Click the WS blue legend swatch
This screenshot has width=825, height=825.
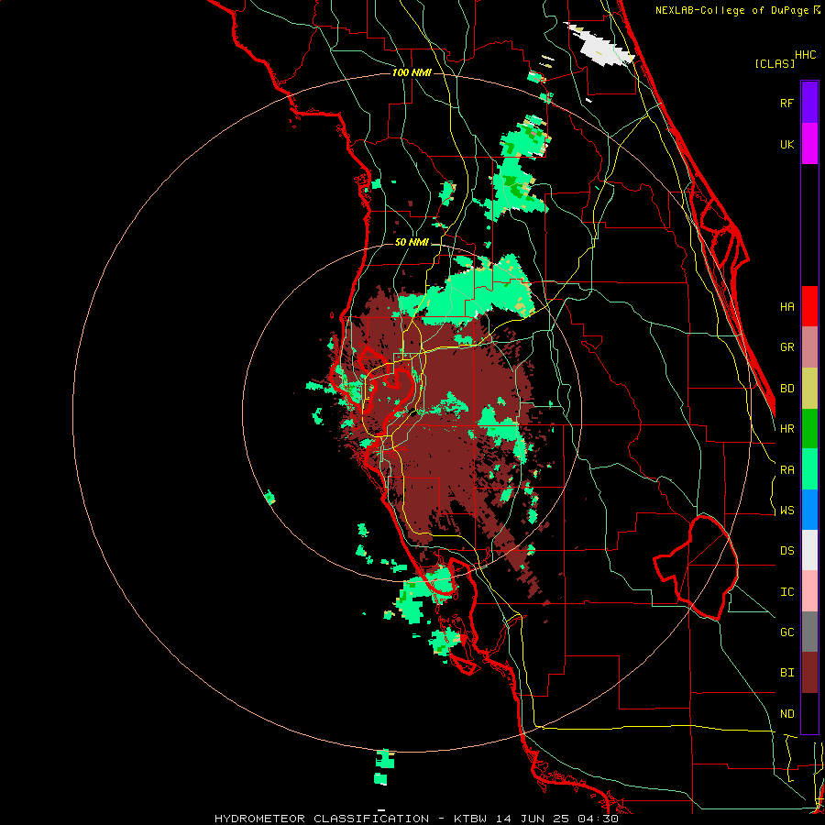(x=809, y=510)
